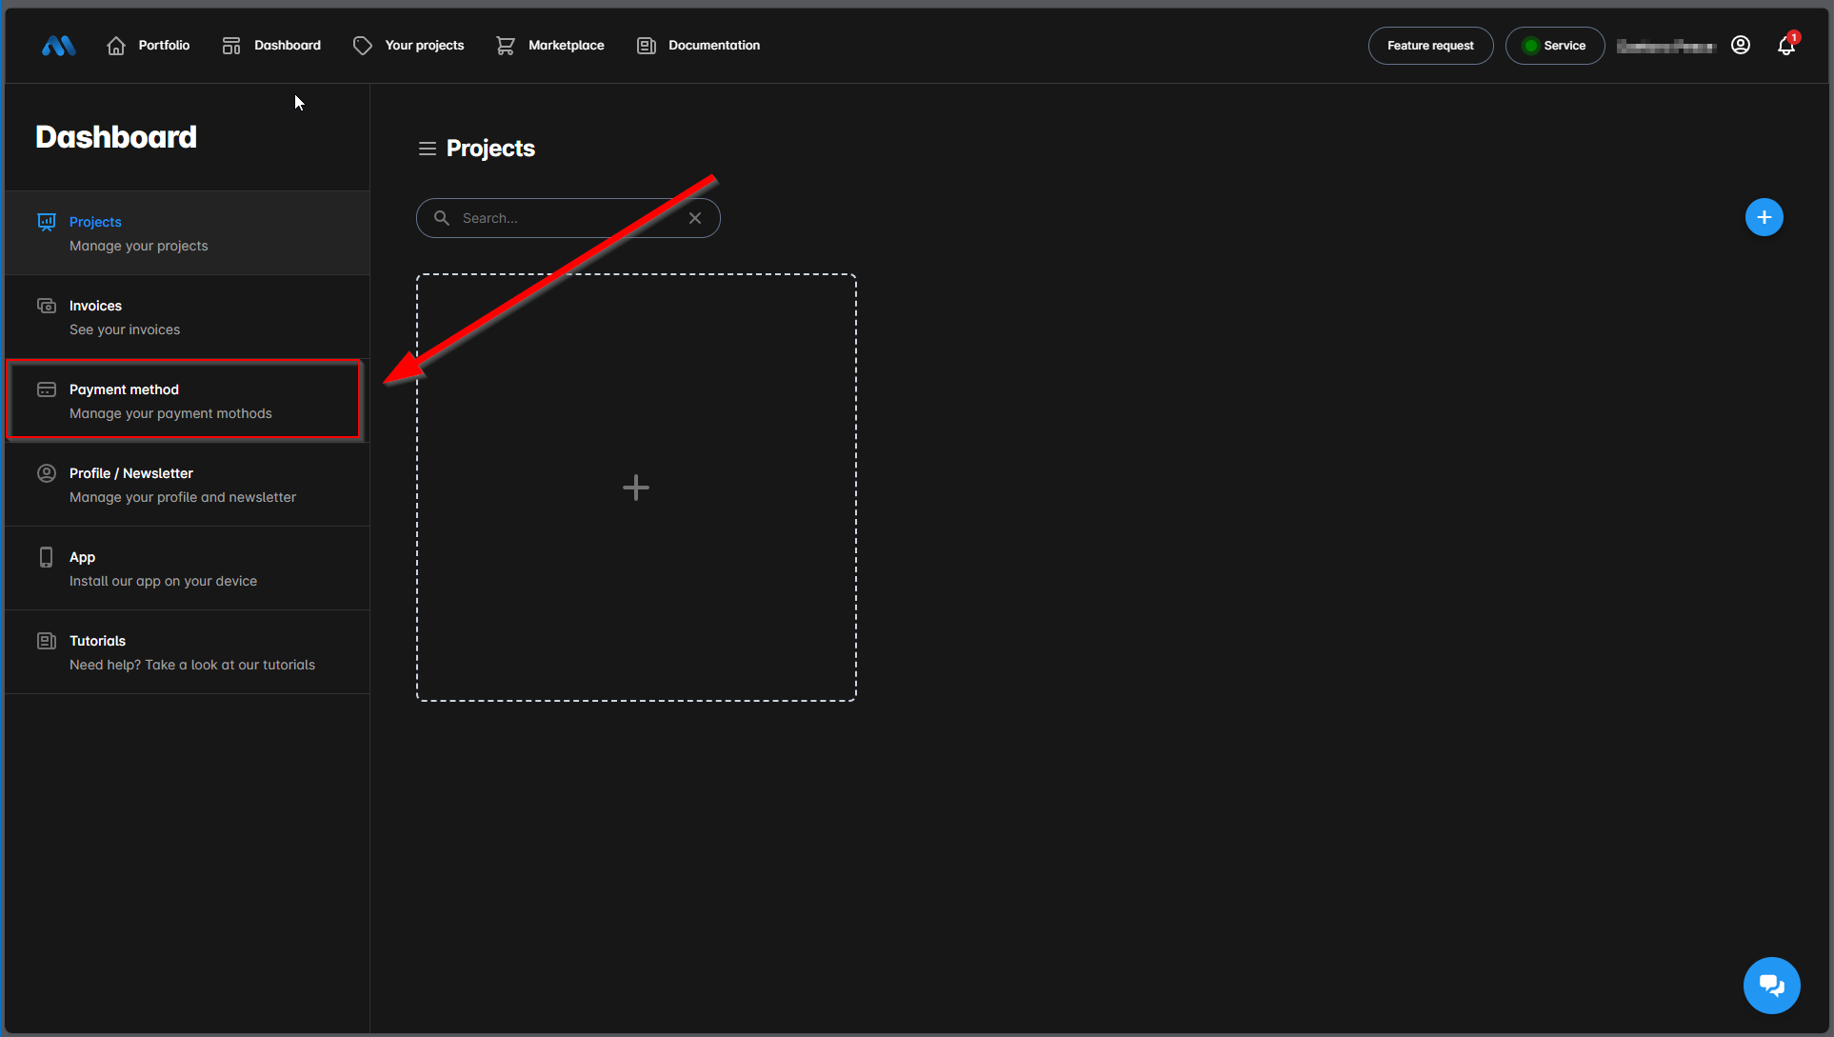Select Your projects in top navigation
The image size is (1834, 1037).
click(x=409, y=46)
